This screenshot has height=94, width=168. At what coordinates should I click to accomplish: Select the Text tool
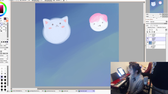click(x=1, y=19)
